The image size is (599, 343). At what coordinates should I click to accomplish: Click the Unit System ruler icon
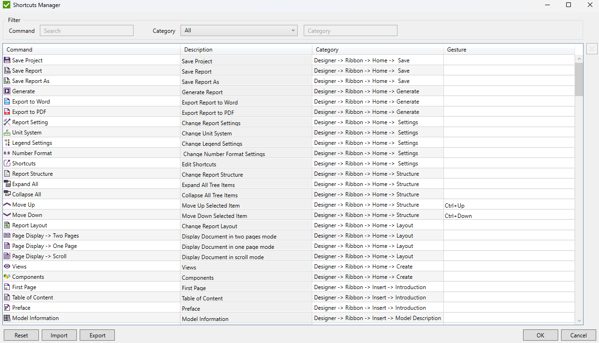click(x=7, y=132)
